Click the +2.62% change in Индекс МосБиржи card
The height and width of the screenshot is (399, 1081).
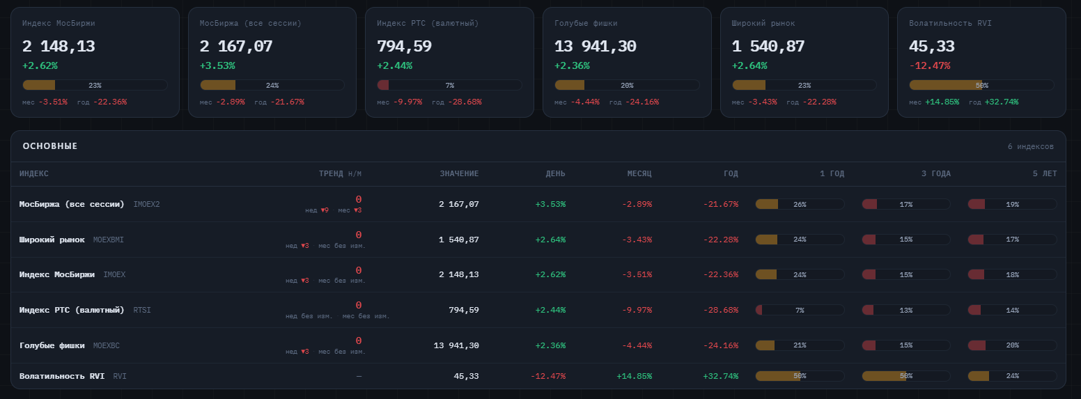[40, 66]
